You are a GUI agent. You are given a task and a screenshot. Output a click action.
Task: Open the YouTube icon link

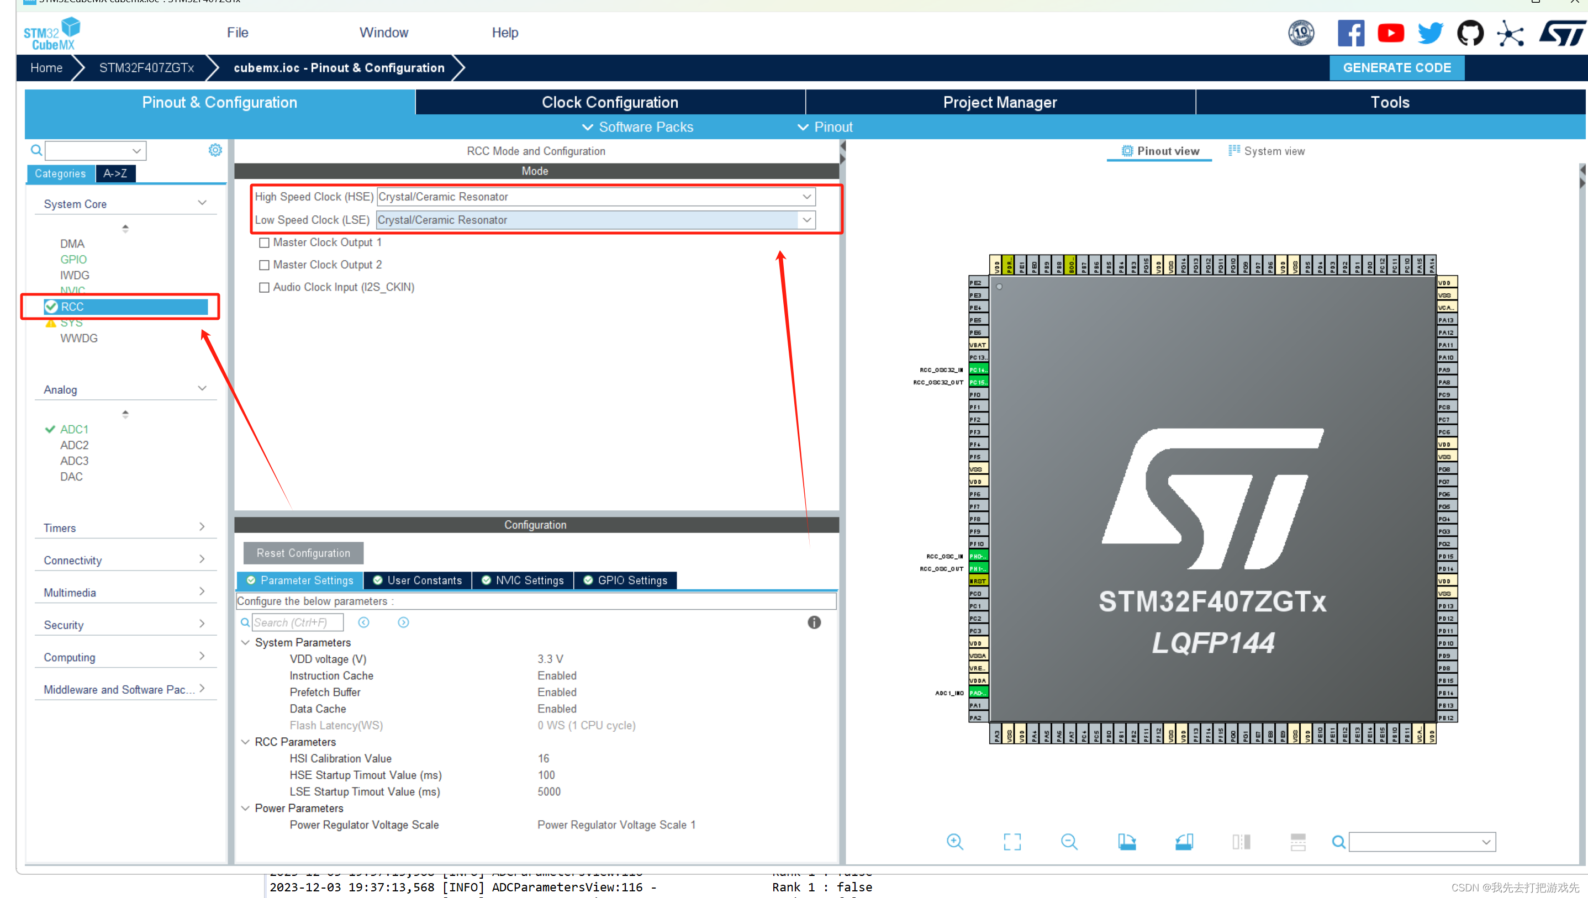coord(1390,33)
